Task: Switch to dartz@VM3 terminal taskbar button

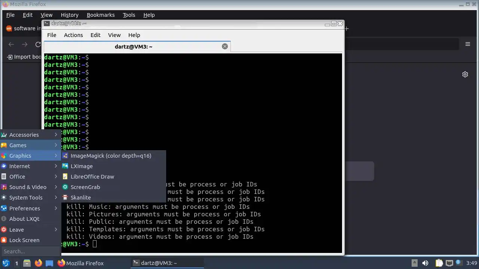Action: tap(167, 263)
